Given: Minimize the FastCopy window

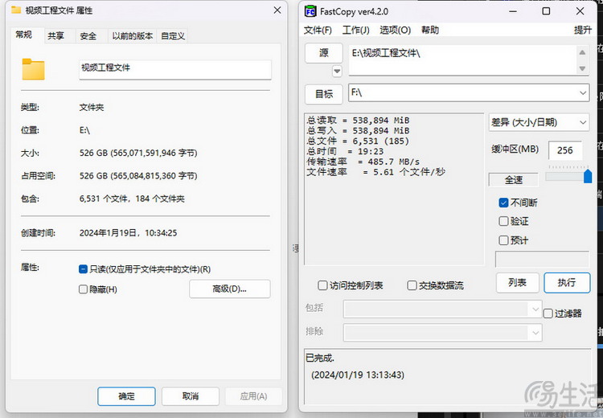Looking at the screenshot, I should tap(513, 11).
